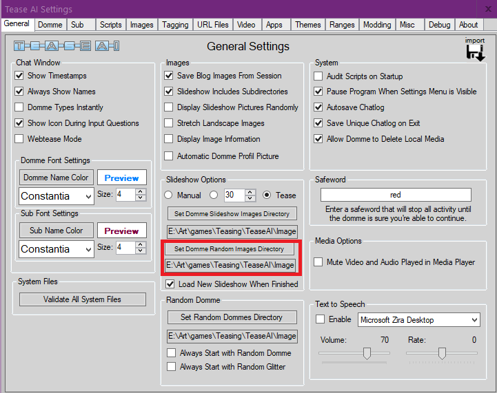497x393 pixels.
Task: Uncheck Load New Slideshow When Finished
Action: [170, 284]
